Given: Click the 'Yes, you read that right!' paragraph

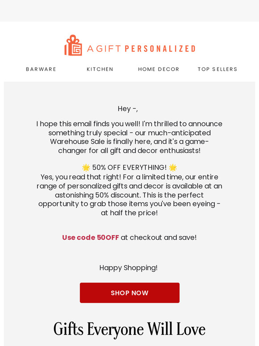Looking at the screenshot, I should click(x=129, y=195).
